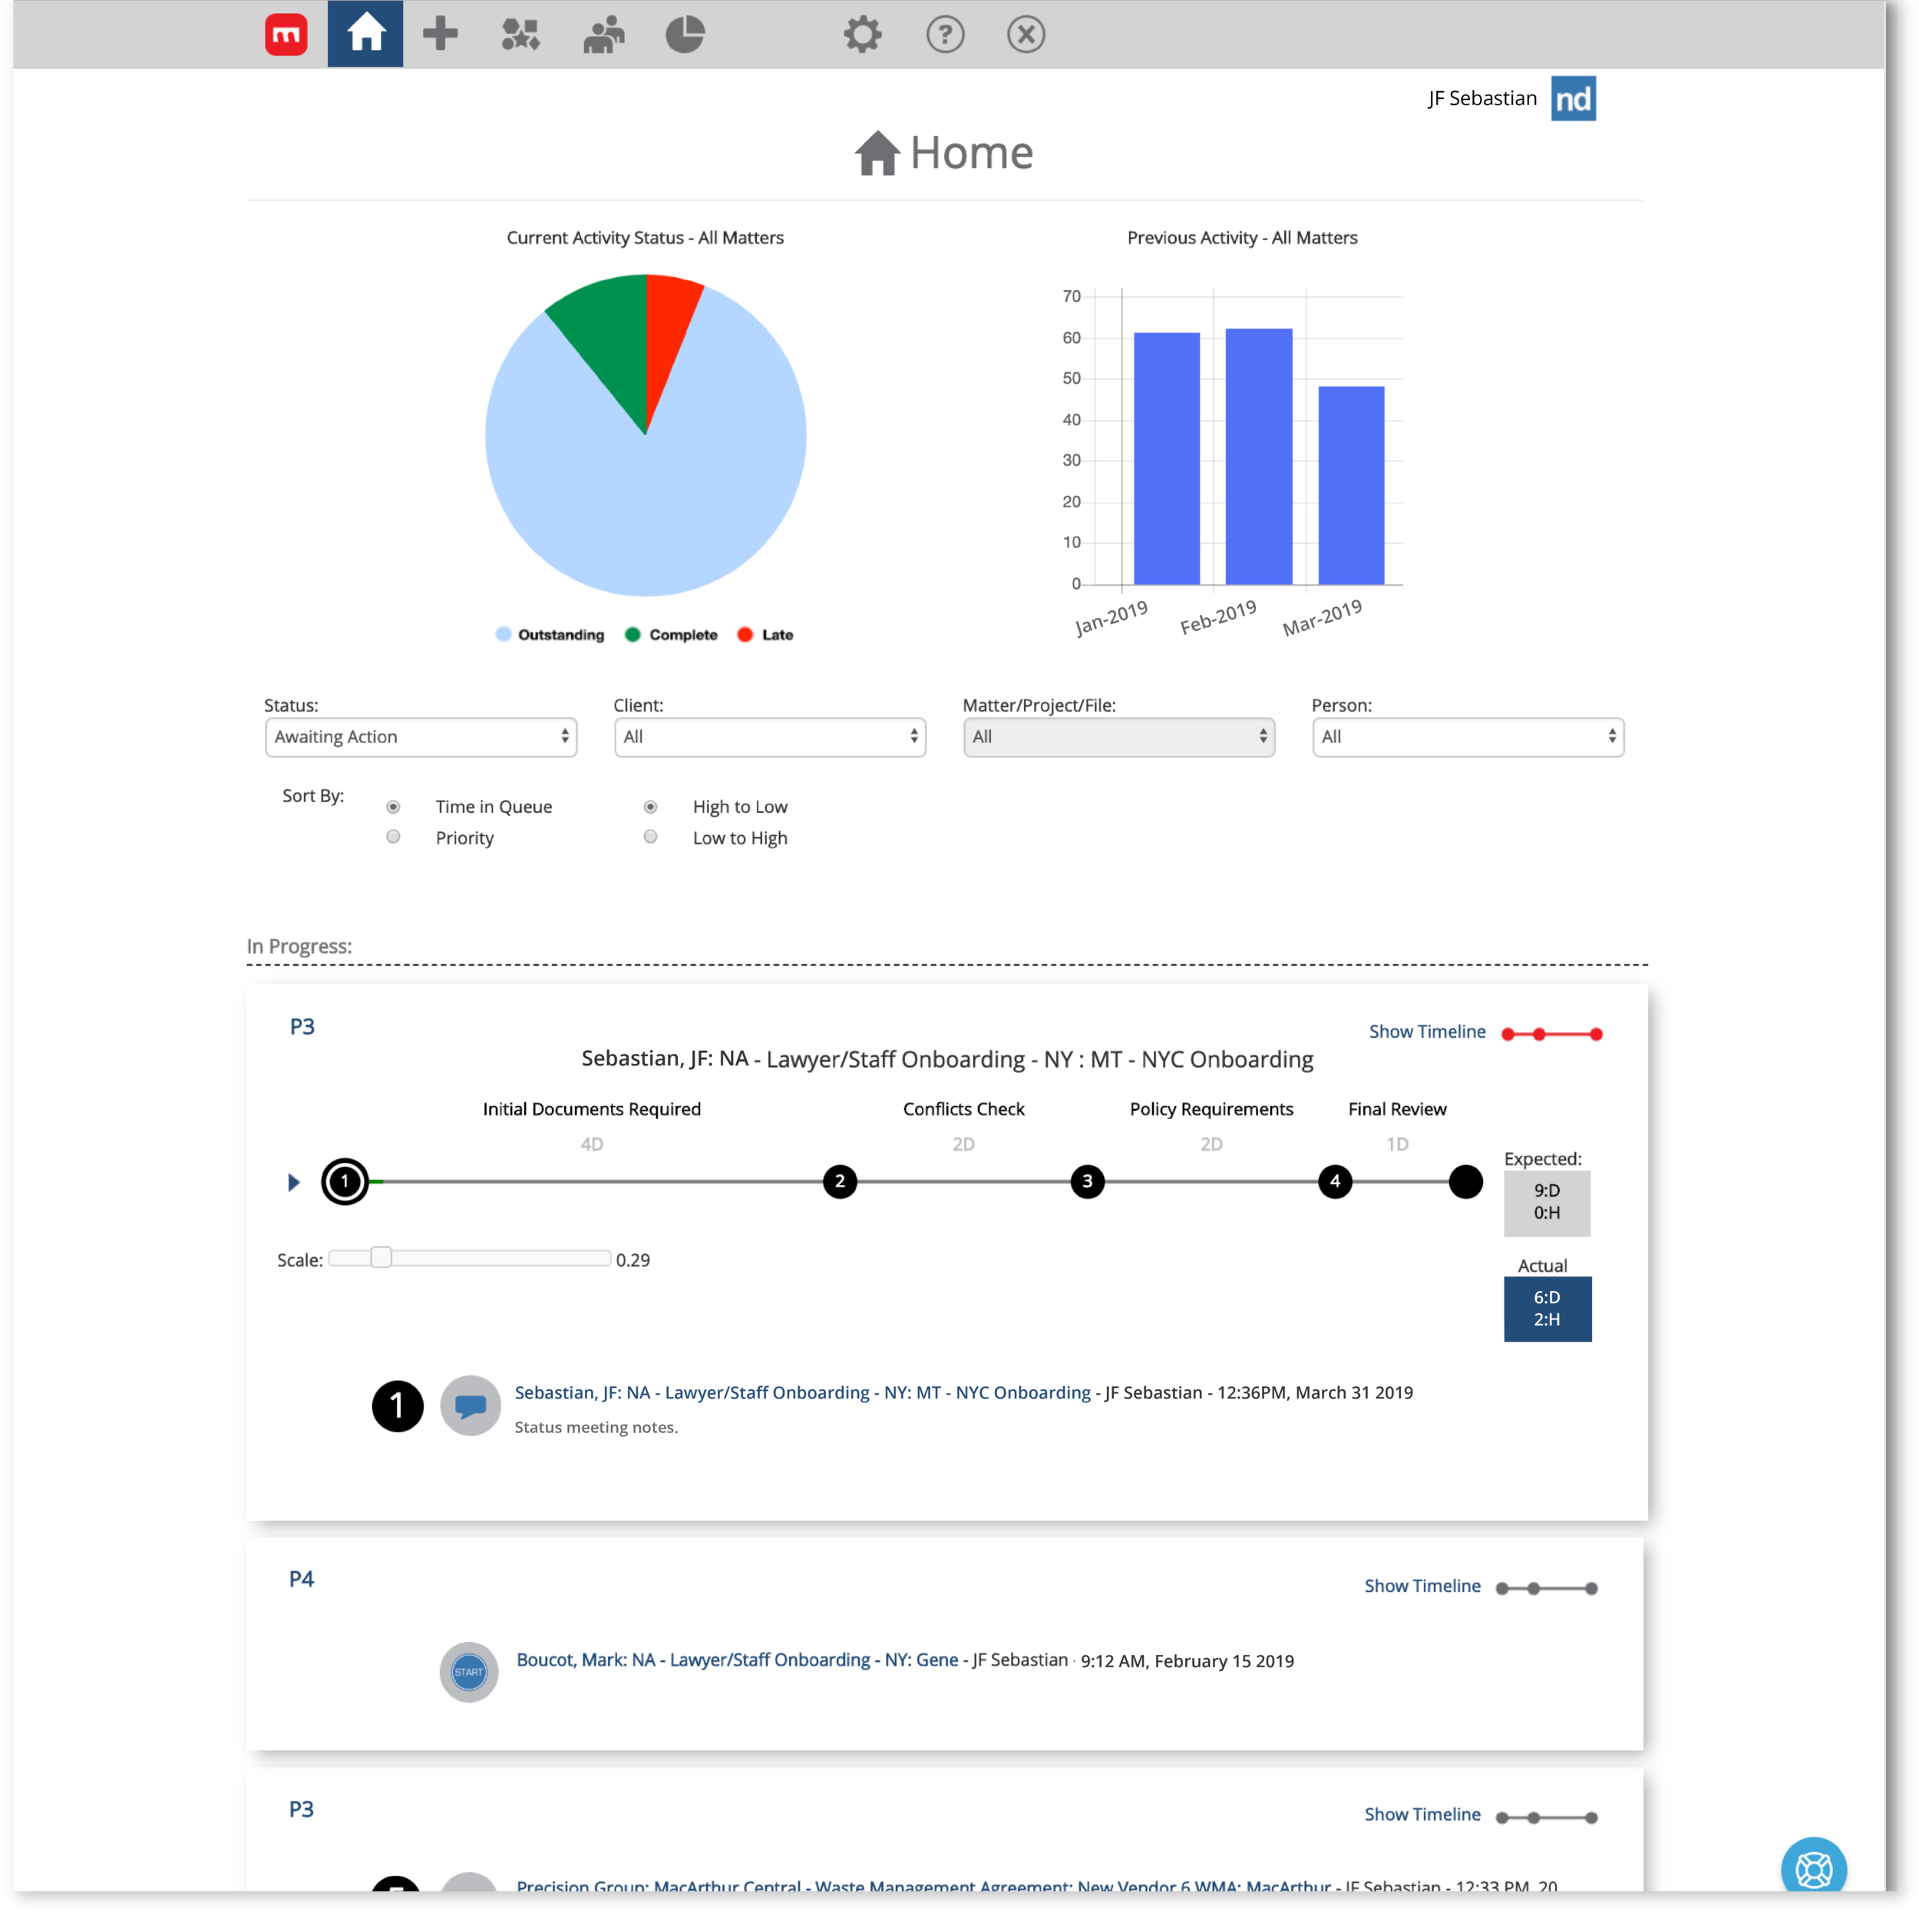Click timeline step 3 marker
1919x1932 pixels.
pos(1087,1181)
